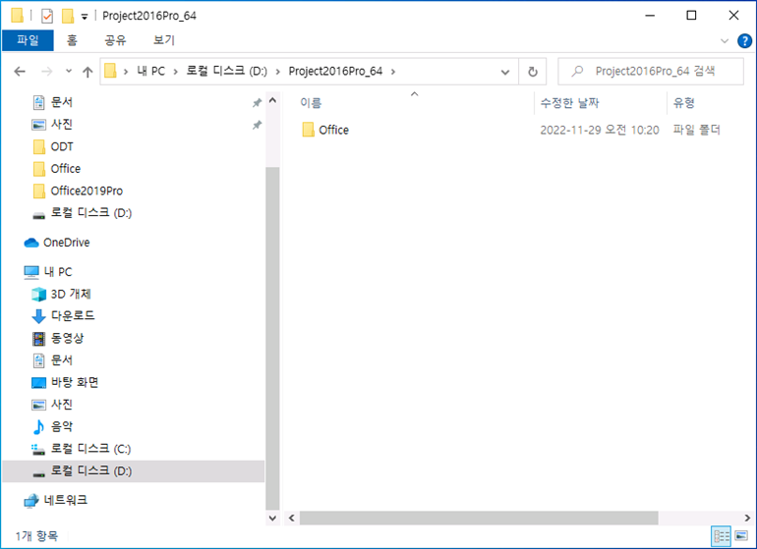Click the Project2016Pro_64 검색 search box
The height and width of the screenshot is (549, 757).
pyautogui.click(x=651, y=72)
